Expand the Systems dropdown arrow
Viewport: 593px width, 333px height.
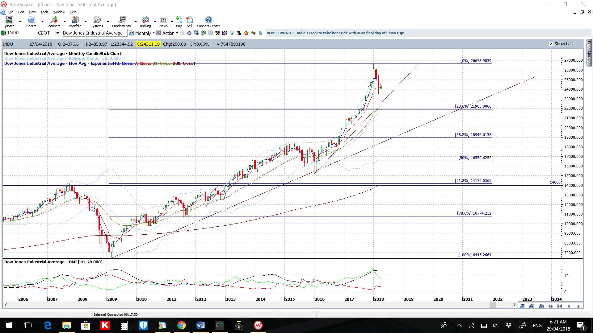point(108,22)
